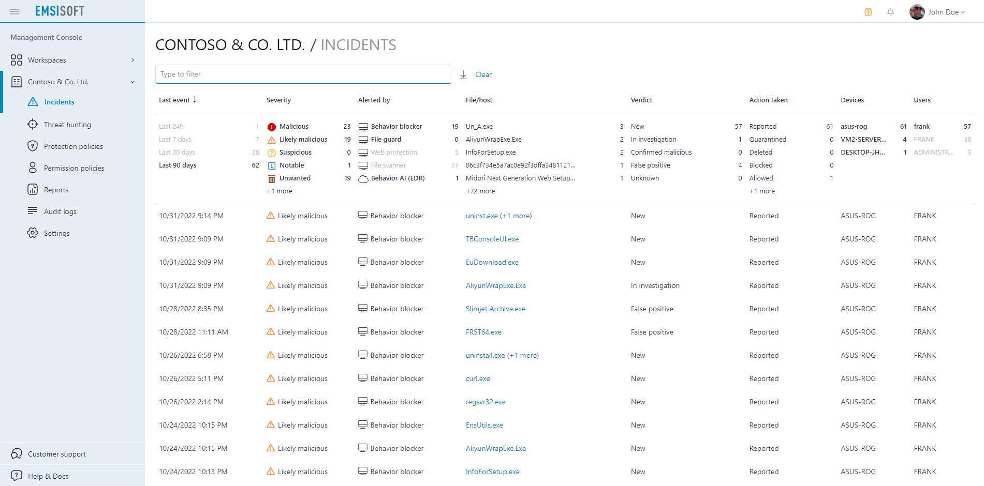The image size is (984, 486).
Task: Filter devices by VM2-SERVER
Action: tap(863, 139)
